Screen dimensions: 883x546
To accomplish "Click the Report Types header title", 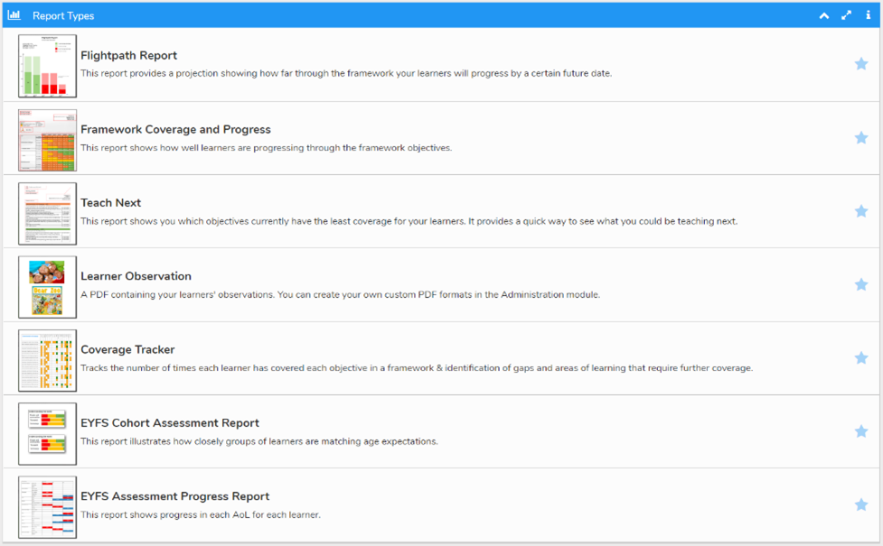I will (x=63, y=16).
